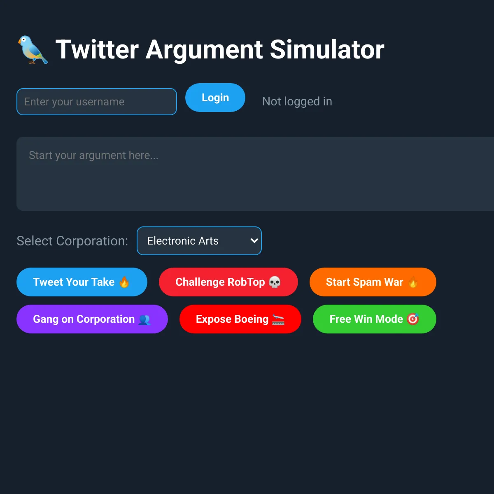Click the Login button
Image resolution: width=494 pixels, height=494 pixels.
215,98
